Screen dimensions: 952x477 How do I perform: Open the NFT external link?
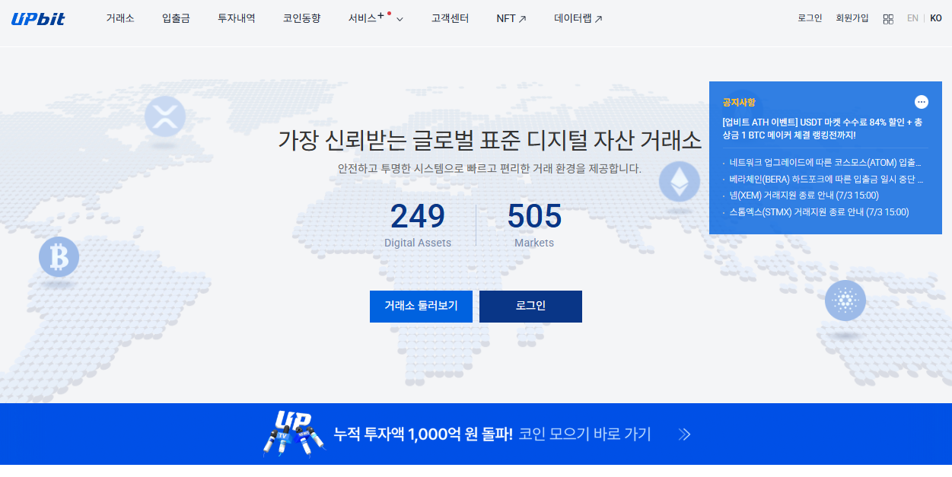point(511,18)
